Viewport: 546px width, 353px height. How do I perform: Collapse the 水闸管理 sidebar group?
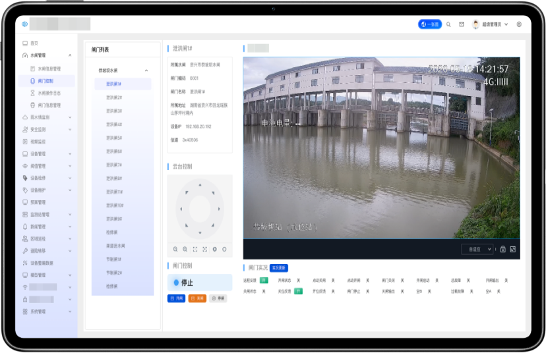coord(46,55)
